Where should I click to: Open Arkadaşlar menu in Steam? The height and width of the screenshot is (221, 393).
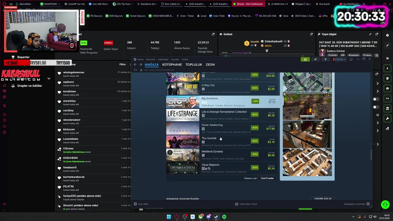click(x=163, y=59)
